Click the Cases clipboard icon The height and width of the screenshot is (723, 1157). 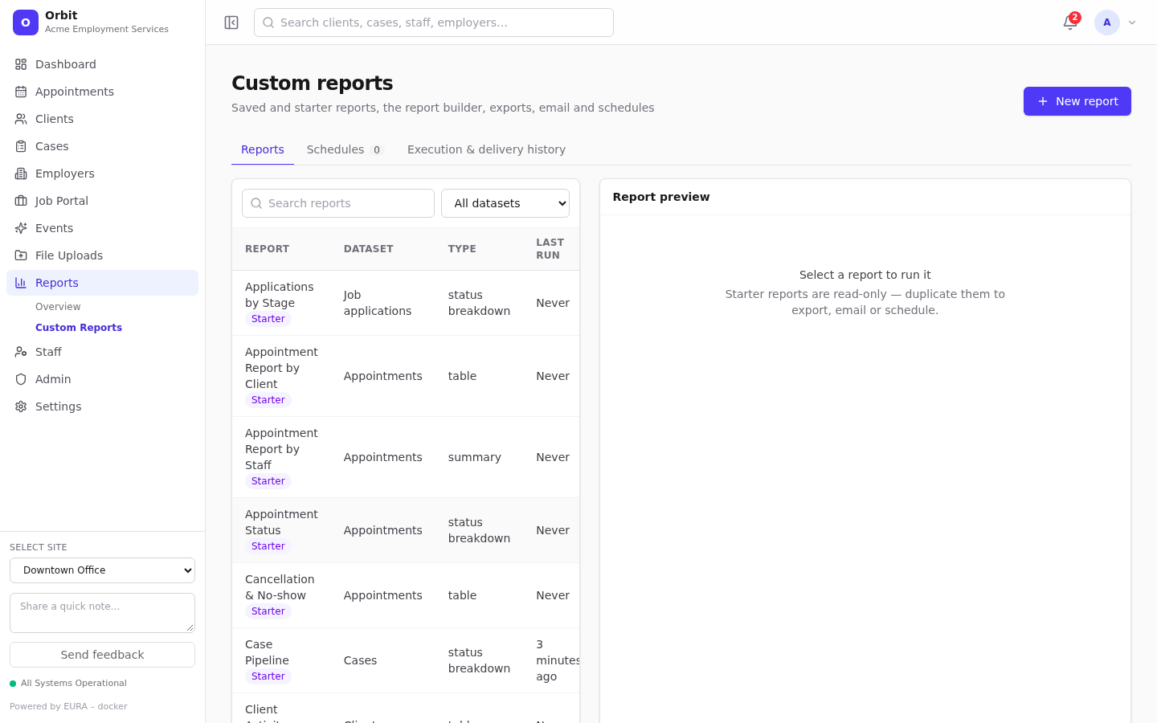(x=21, y=146)
